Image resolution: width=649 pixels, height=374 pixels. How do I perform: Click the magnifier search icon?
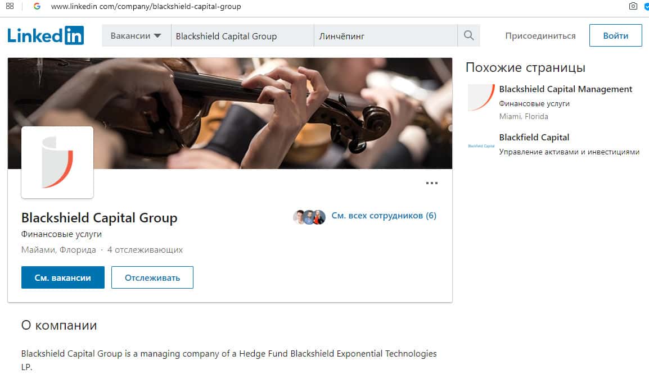[468, 36]
